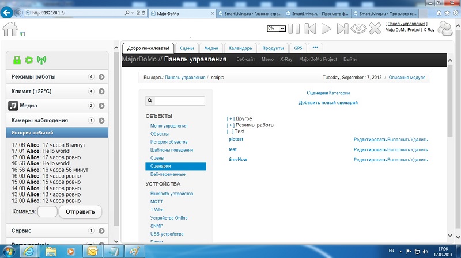This screenshot has width=461, height=258.
Task: Click the green padlock security icon
Action: (x=17, y=59)
